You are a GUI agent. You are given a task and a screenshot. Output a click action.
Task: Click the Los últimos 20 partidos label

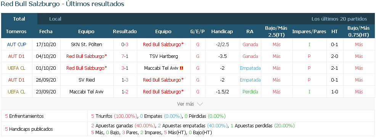(x=339, y=19)
